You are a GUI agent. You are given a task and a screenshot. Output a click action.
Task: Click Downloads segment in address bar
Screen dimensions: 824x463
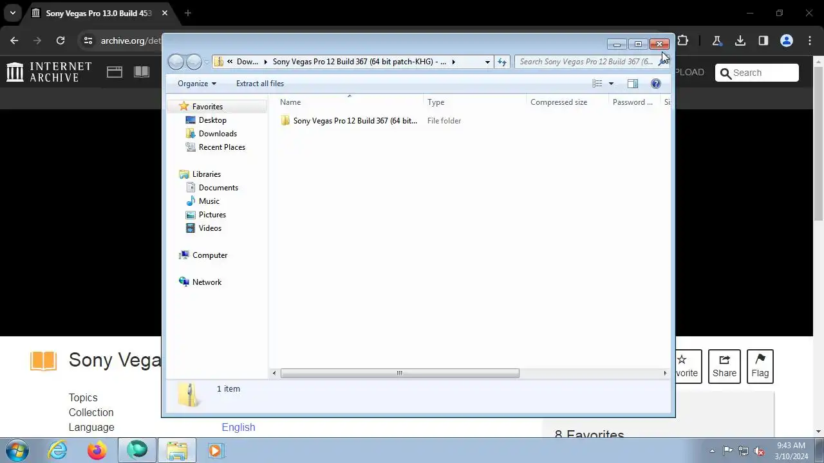247,62
